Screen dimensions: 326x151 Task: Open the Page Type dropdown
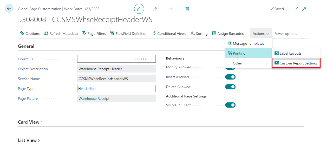coord(152,88)
